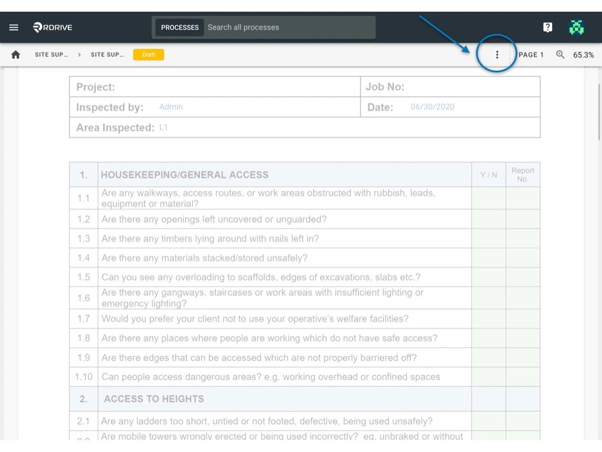
Task: Open the hamburger navigation menu
Action: tap(14, 26)
